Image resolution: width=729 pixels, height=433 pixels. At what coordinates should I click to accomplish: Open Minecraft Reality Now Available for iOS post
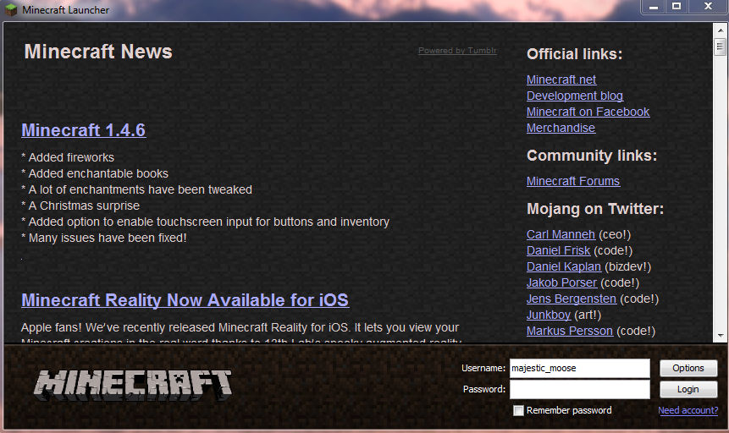coord(185,300)
